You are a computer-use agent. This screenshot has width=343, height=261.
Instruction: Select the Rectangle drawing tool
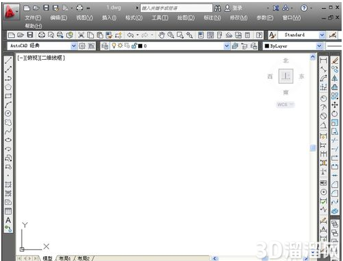point(8,96)
